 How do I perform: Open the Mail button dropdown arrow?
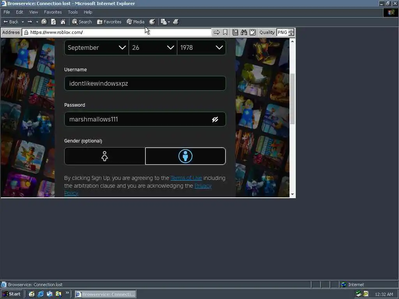tap(169, 22)
